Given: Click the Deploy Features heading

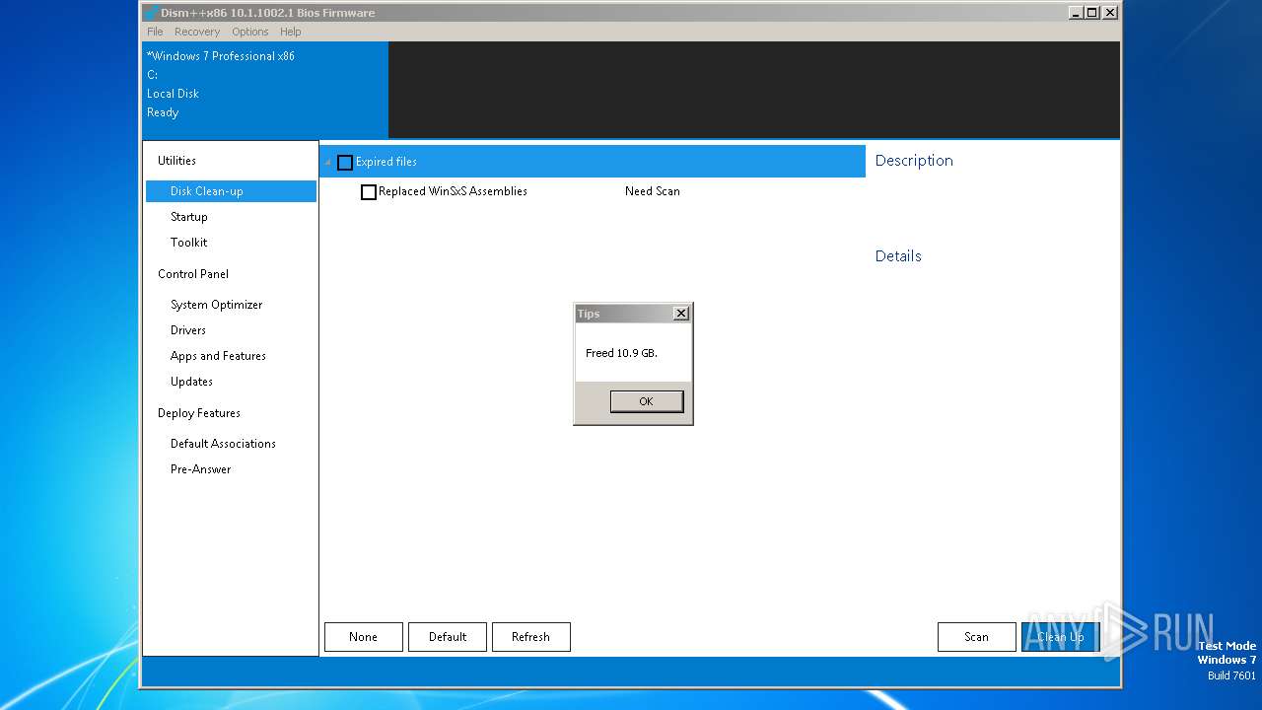Looking at the screenshot, I should coord(199,413).
